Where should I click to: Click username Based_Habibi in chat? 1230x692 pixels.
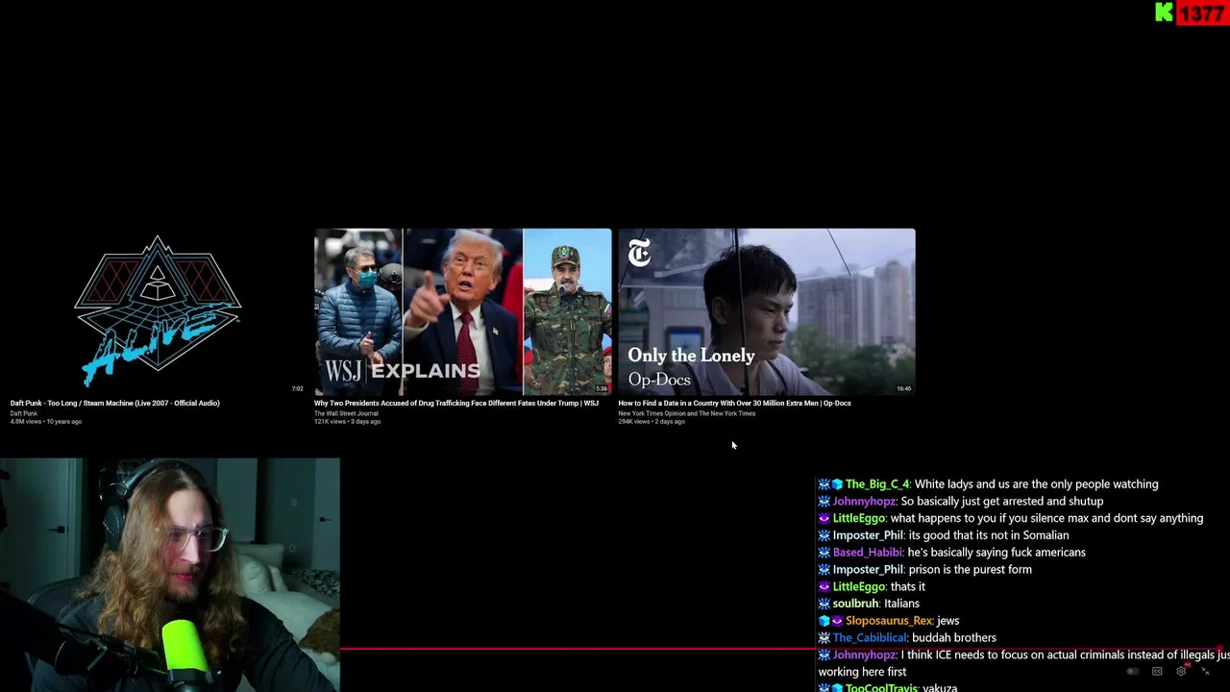point(868,553)
